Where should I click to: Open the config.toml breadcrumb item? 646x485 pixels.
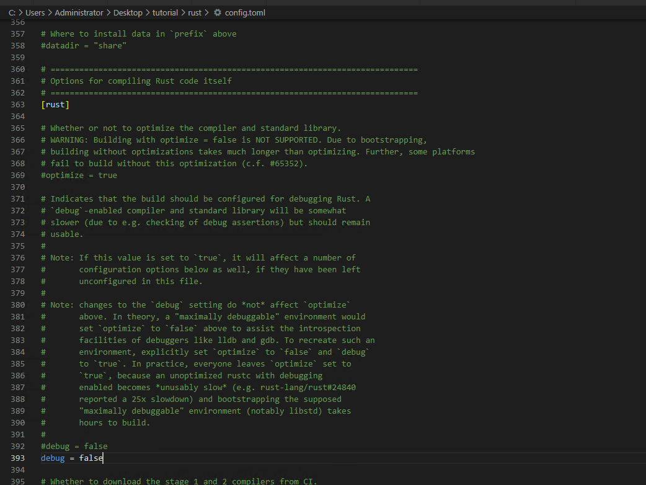pos(244,12)
